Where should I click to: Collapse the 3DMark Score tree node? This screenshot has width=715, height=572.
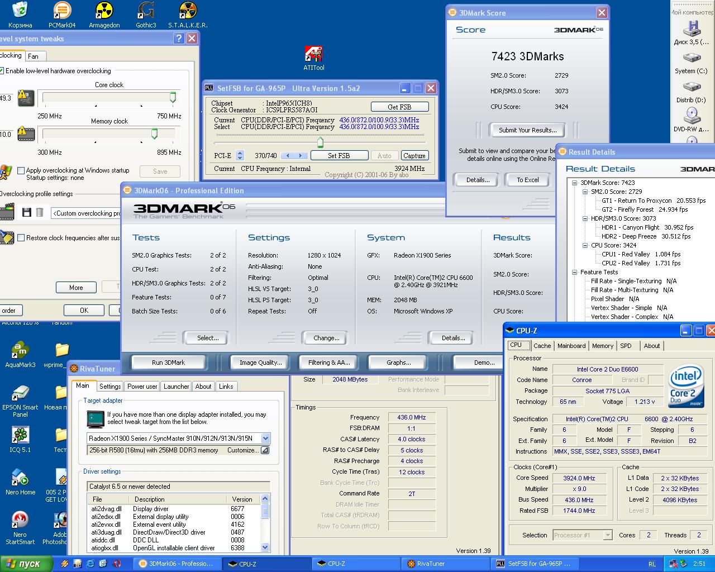point(574,183)
